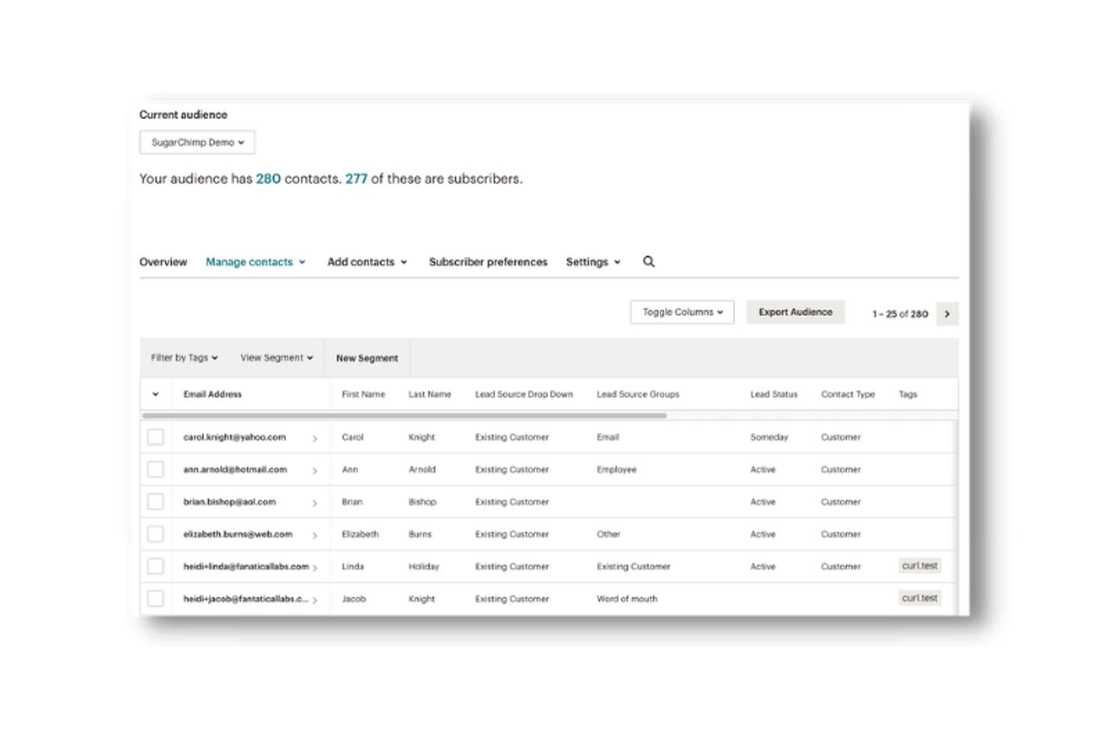Check the elizabeth.burns@web.com row box
This screenshot has height=740, width=1109.
coord(155,534)
